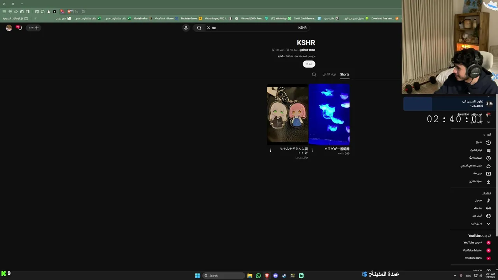498x280 pixels.
Task: Show hidden system tray icons chevron
Action: pyautogui.click(x=455, y=276)
